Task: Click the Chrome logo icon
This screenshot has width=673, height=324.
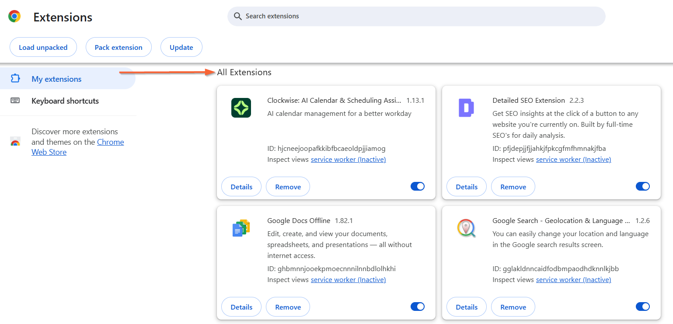Action: [x=14, y=17]
